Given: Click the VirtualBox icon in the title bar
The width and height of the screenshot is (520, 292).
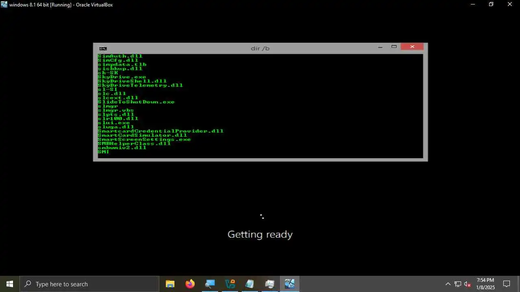Looking at the screenshot, I should (4, 4).
